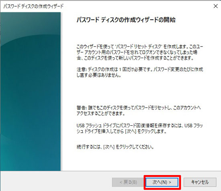
Task: Click the note starting with 注意: ディスクの作成は
Action: [140, 72]
